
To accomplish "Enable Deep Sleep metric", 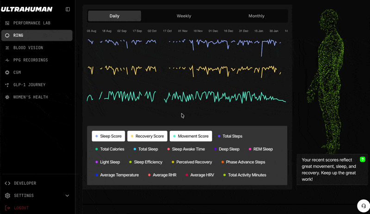I will point(227,149).
